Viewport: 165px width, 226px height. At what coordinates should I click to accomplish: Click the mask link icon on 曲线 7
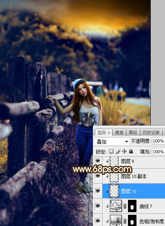pyautogui.click(x=125, y=206)
